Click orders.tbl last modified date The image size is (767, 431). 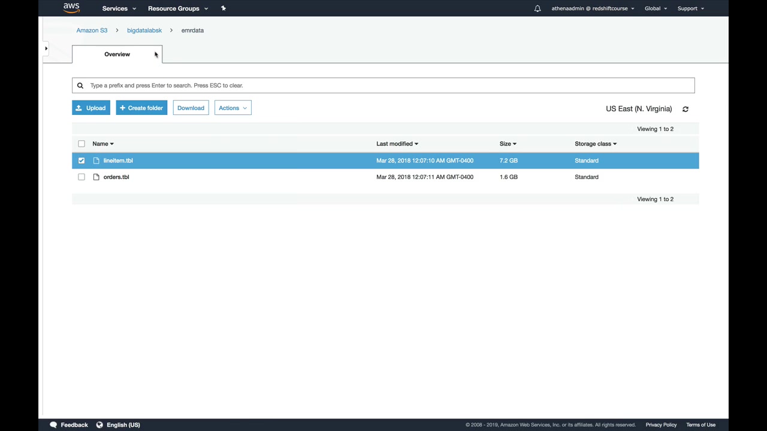(x=425, y=177)
